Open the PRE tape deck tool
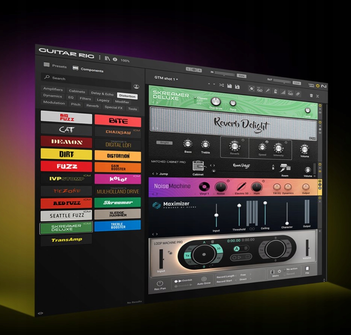351x335 pixels. [x=260, y=89]
